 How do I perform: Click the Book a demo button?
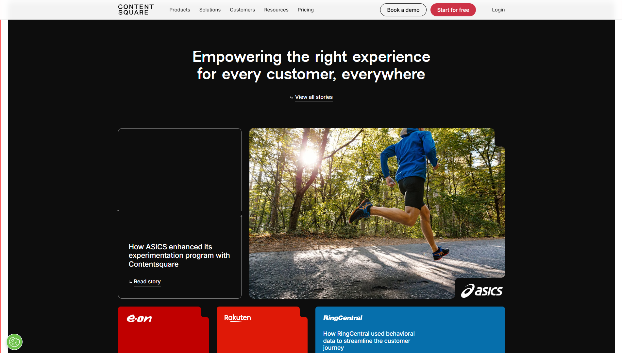403,10
